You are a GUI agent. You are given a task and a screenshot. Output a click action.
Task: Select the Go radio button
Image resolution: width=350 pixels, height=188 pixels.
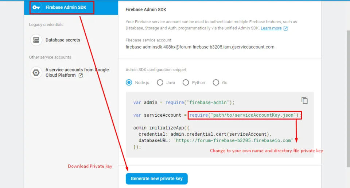tap(216, 83)
